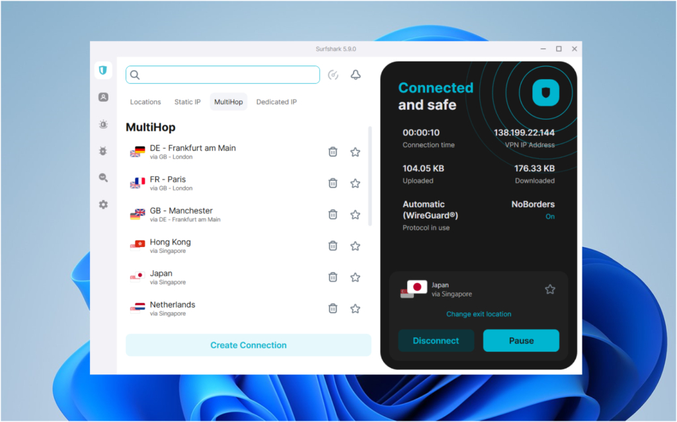Screen dimensions: 677x422
Task: Open the Static IP tab
Action: click(187, 102)
